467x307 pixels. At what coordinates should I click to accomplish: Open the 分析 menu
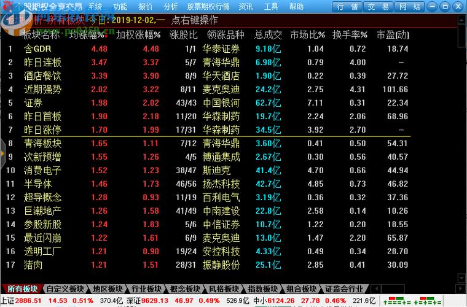pos(171,6)
